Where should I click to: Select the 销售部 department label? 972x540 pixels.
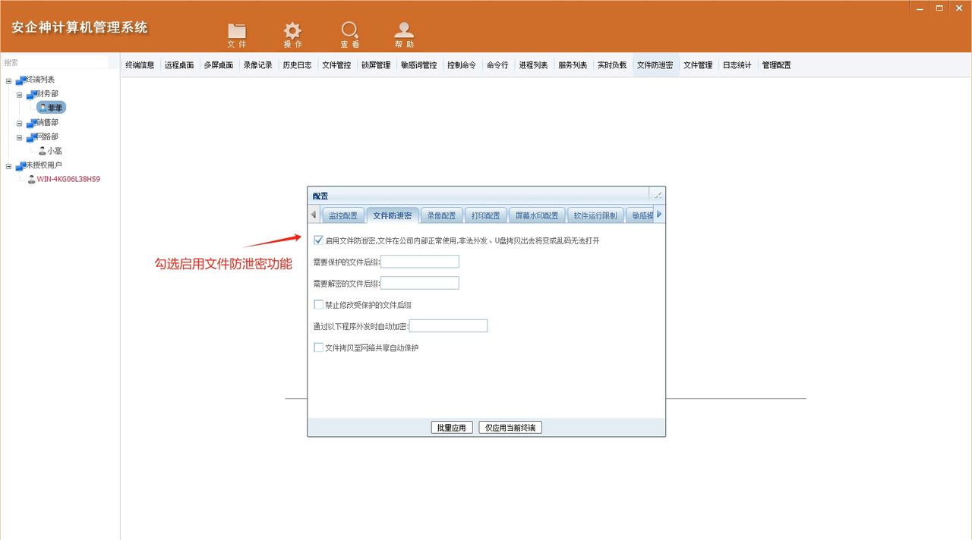47,123
